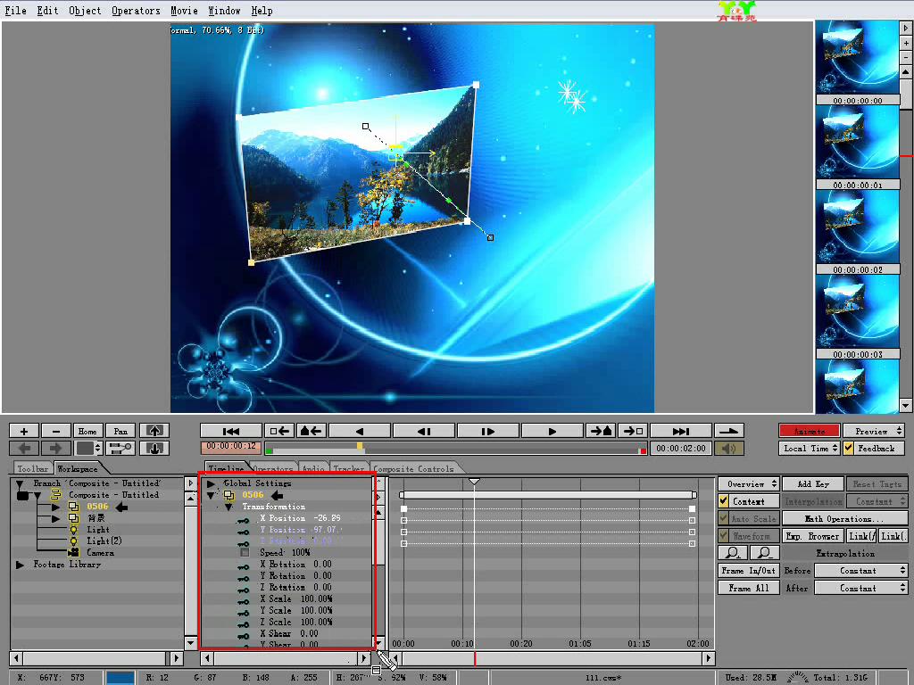Open the Before extrapolation Constant dropdown
This screenshot has width=914, height=685.
[x=860, y=570]
